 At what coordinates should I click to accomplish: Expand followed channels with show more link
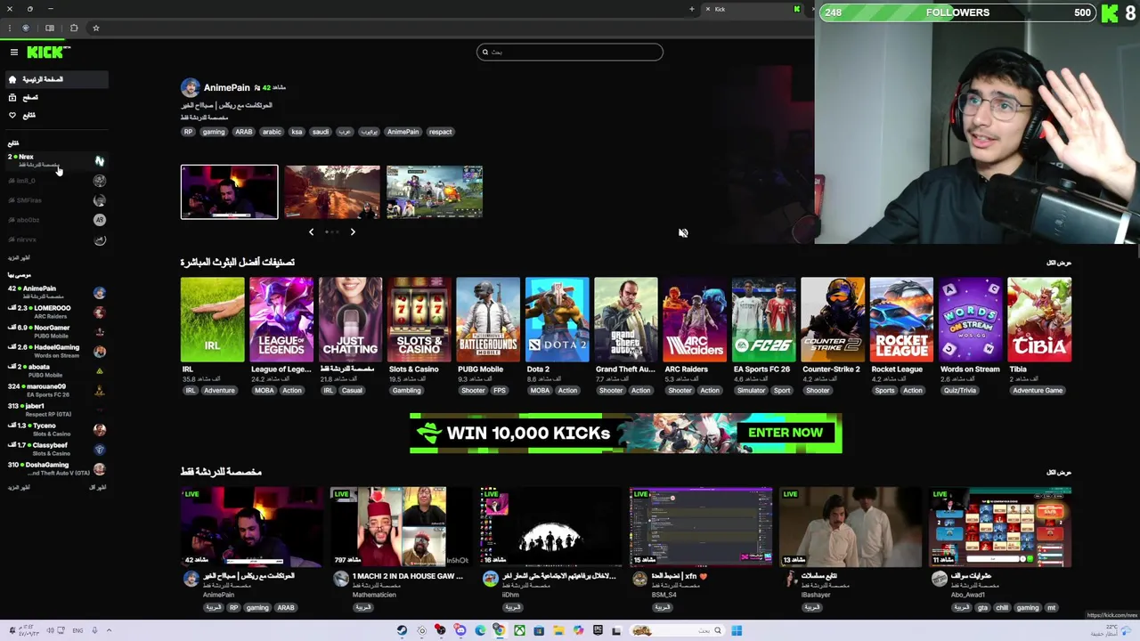click(x=19, y=257)
